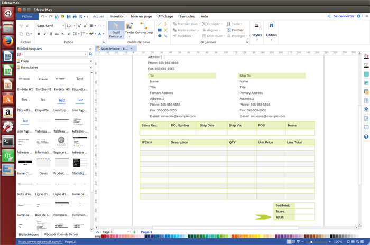
Task: Switch to Récupération de fichier tab
Action: (61, 234)
